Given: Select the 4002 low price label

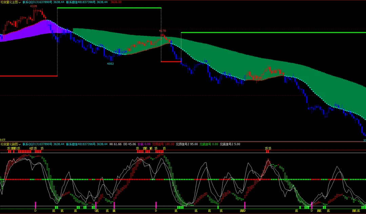Looking at the screenshot, I should (x=110, y=64).
